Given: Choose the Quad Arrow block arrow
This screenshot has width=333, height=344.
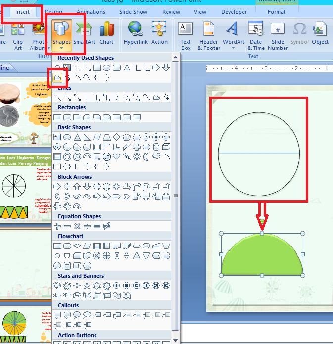Looking at the screenshot, I should [116, 187].
